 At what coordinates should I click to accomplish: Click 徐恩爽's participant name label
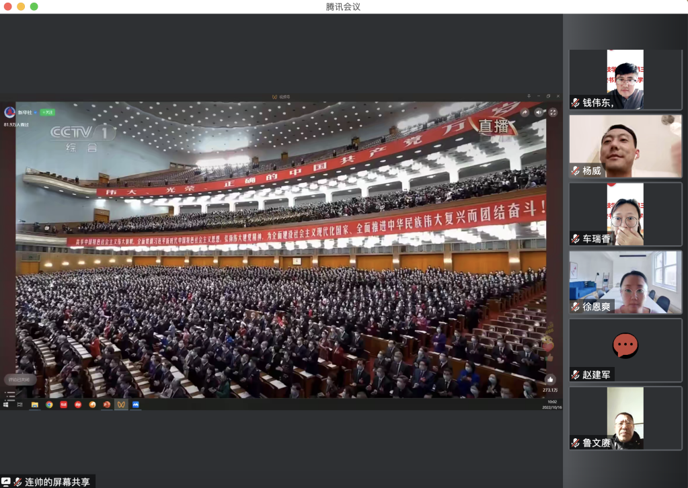pos(597,307)
